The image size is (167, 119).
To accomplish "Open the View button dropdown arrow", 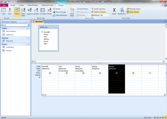I will coord(4,16).
